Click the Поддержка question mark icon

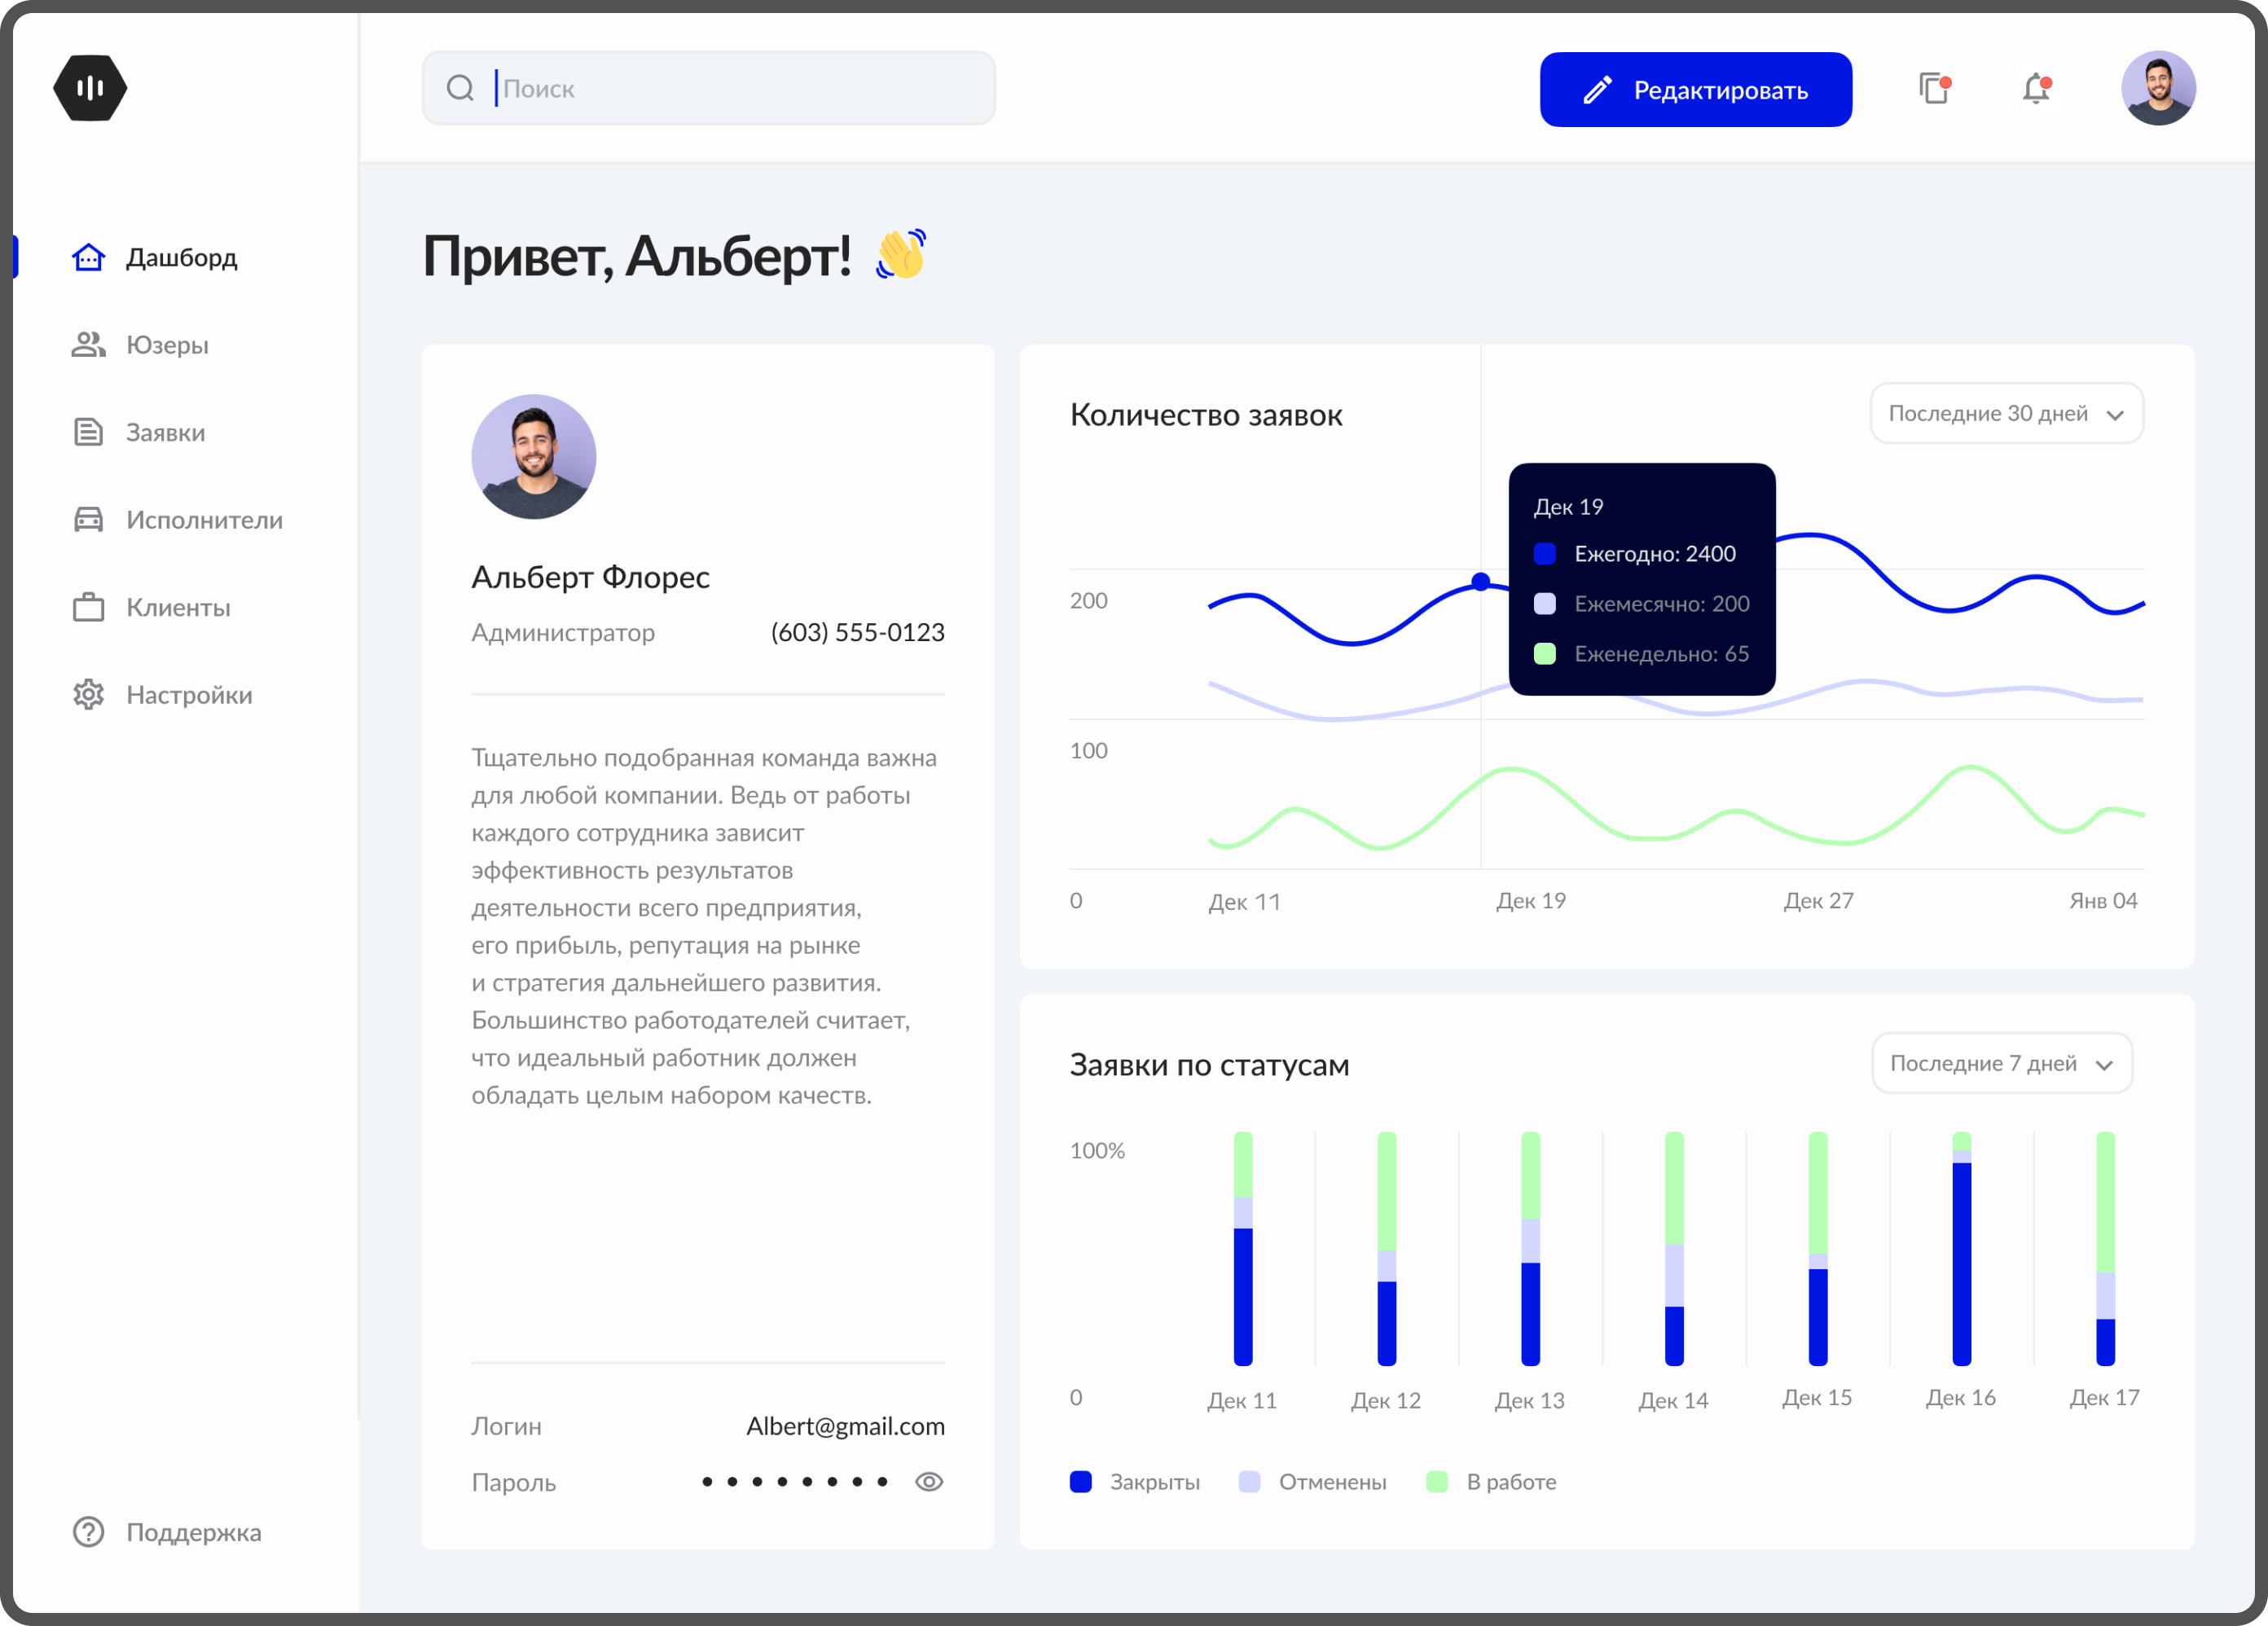(88, 1532)
